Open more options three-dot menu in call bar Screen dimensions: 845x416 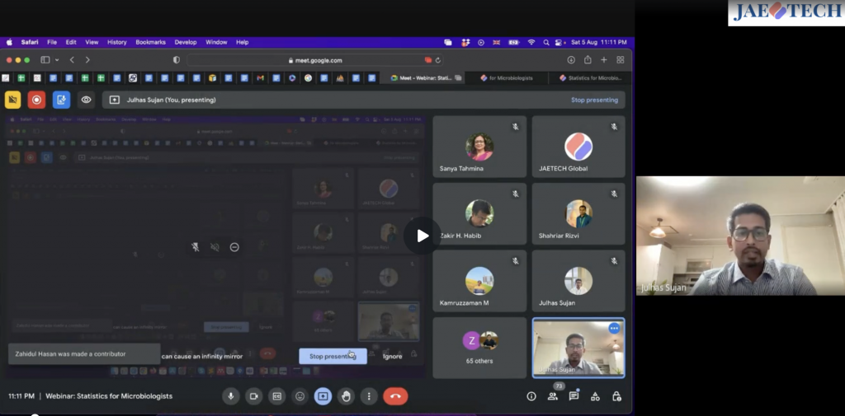point(369,396)
